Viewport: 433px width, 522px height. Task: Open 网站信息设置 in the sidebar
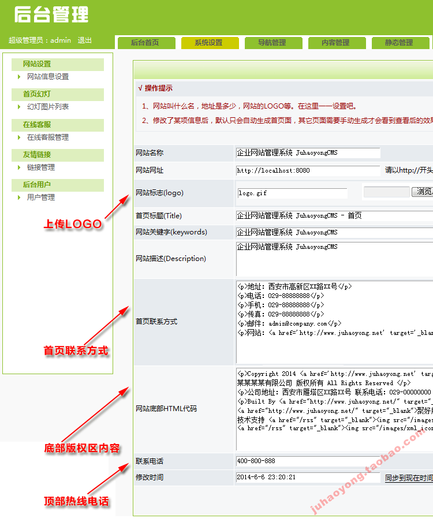coord(48,77)
